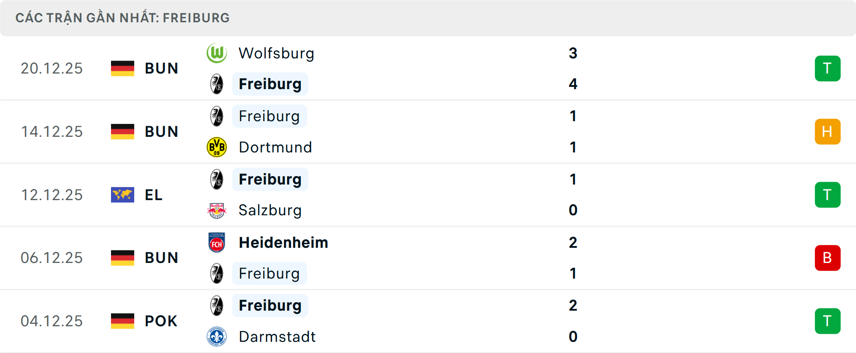Open the Freiburg team page link

pos(270,84)
